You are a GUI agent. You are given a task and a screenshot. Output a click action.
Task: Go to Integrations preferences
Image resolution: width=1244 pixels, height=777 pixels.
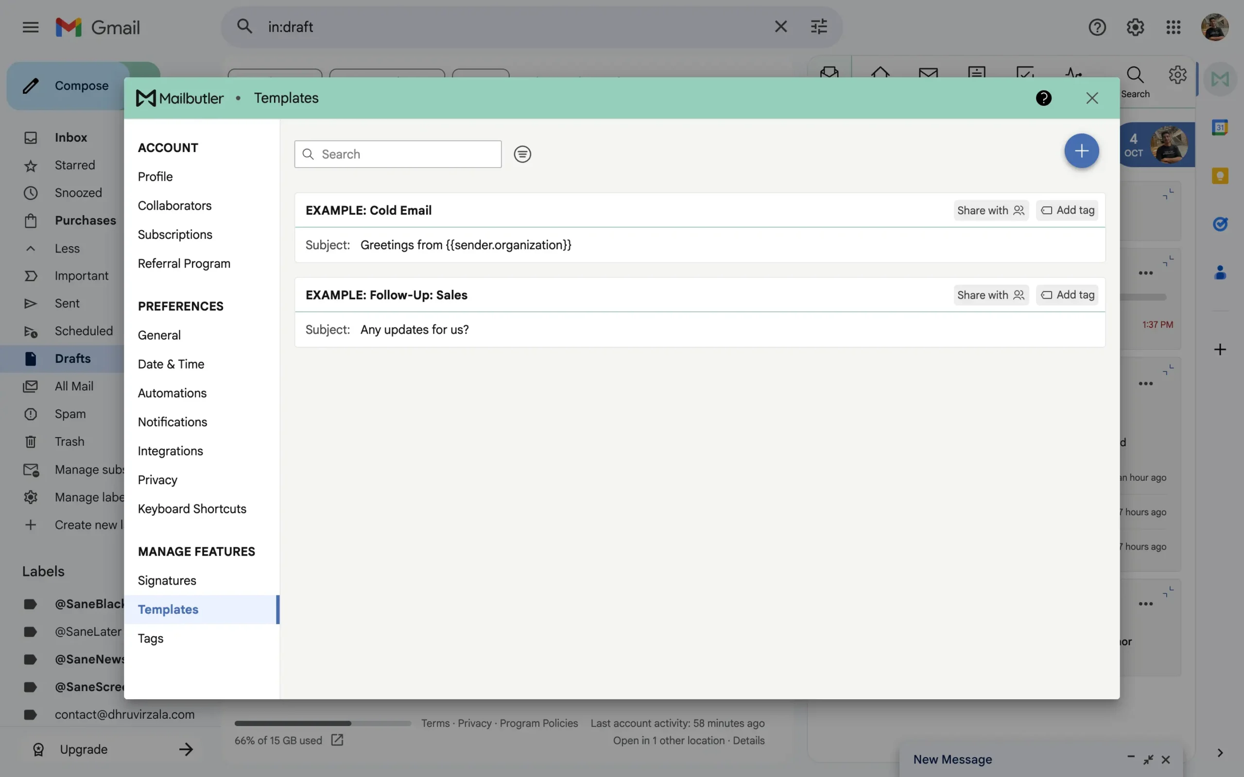coord(170,451)
